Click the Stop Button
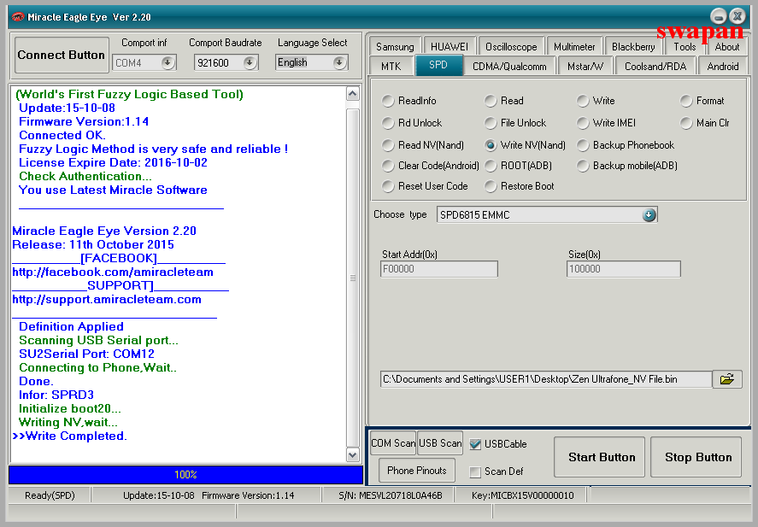 click(696, 457)
